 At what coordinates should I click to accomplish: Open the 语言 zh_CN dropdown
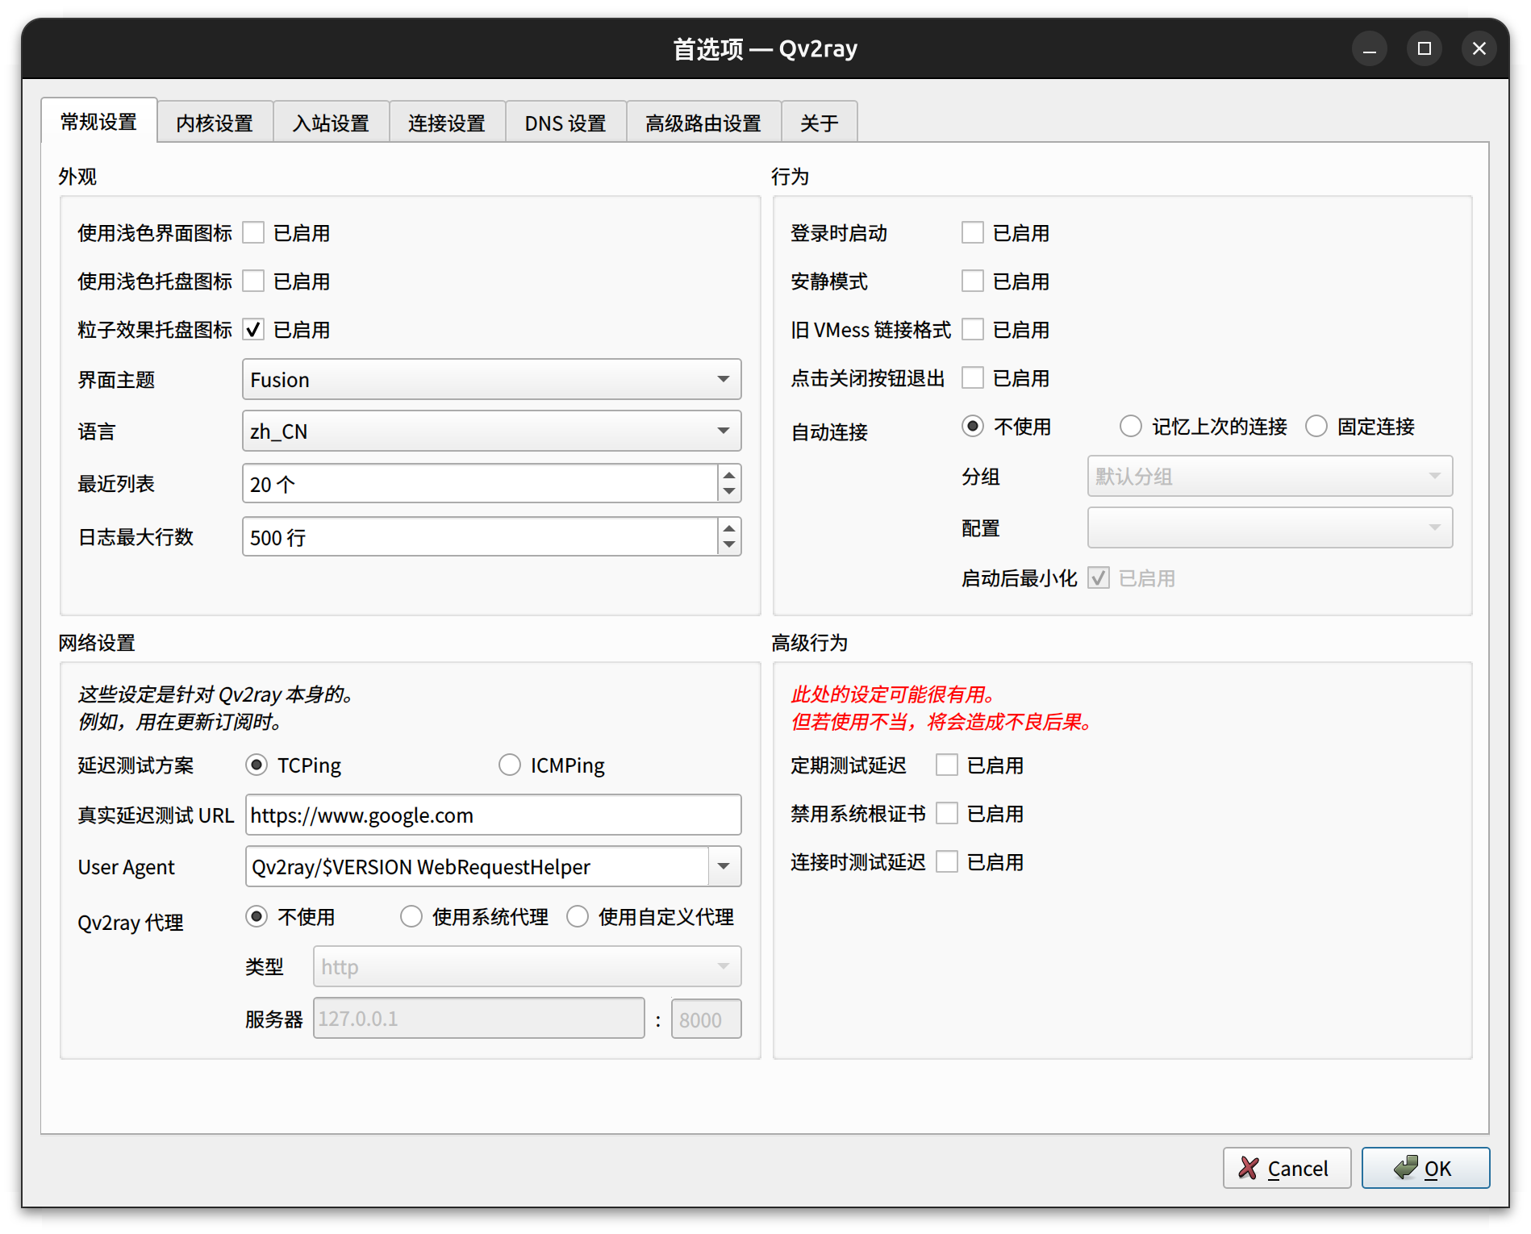pyautogui.click(x=491, y=431)
